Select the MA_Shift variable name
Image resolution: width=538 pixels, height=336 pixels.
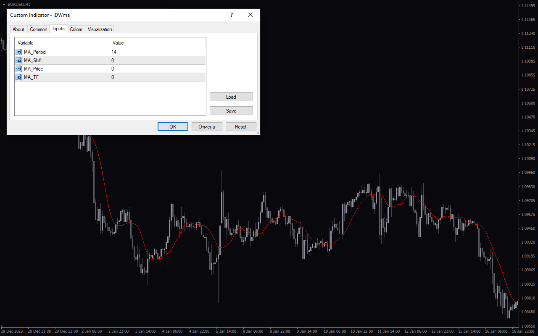33,60
